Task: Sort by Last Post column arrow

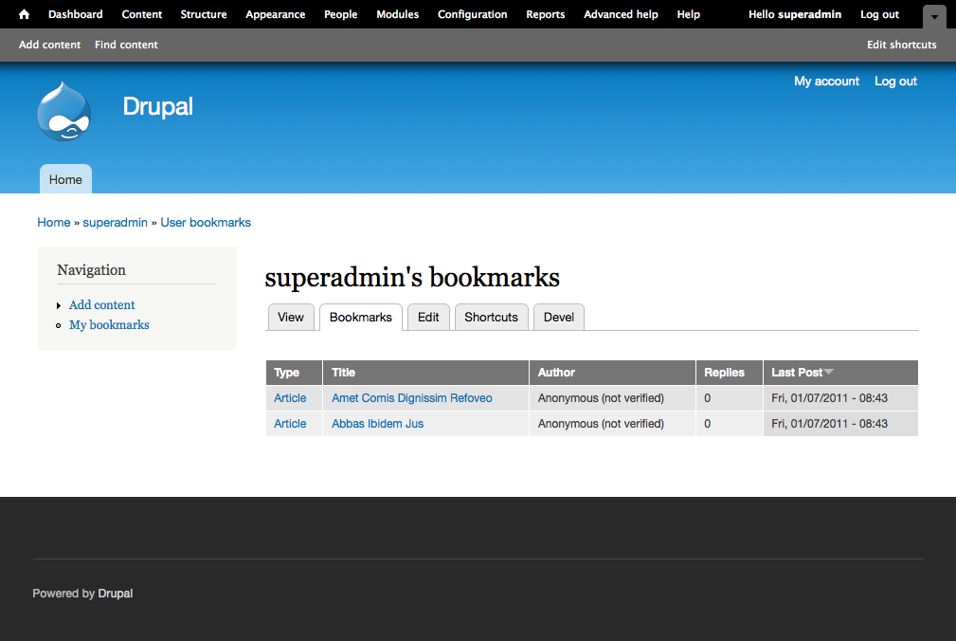Action: 828,372
